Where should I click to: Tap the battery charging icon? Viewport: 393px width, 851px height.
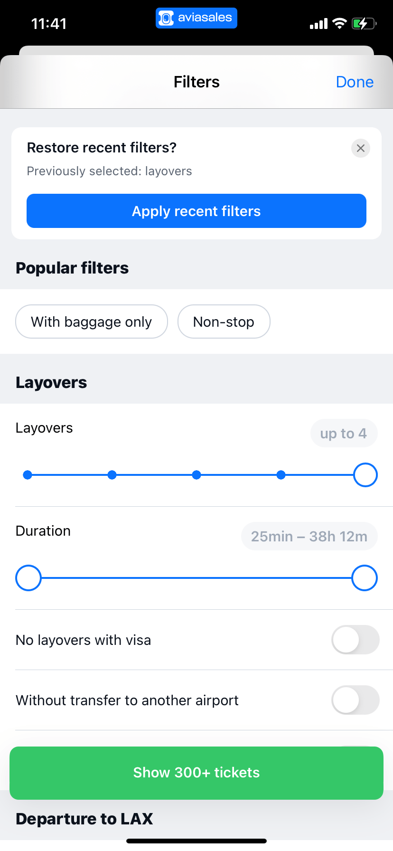point(364,23)
